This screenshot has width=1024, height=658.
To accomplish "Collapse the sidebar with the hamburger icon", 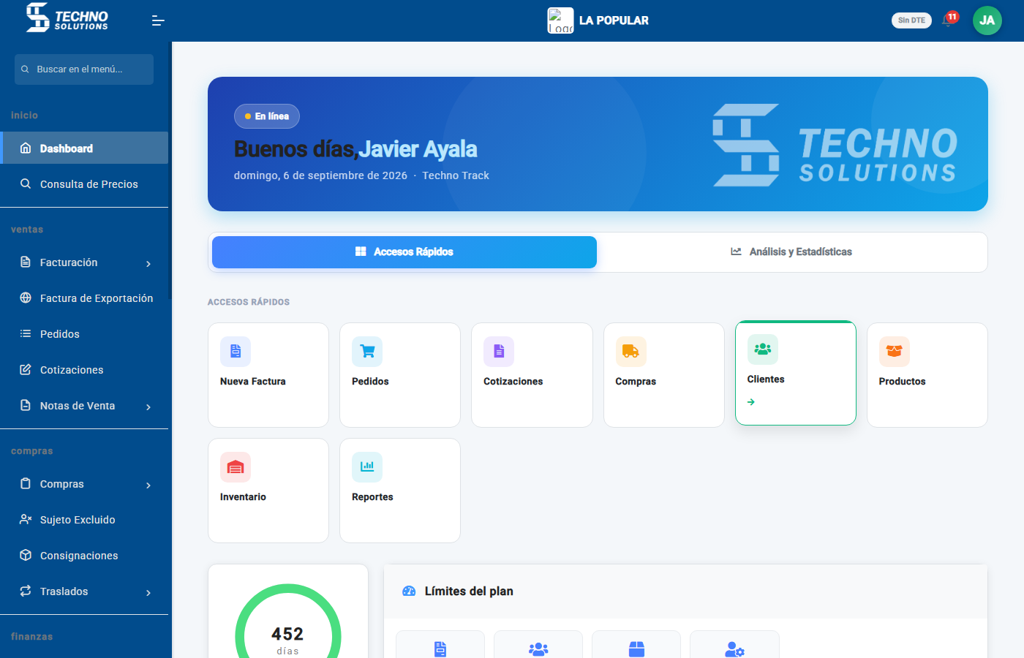I will [158, 20].
